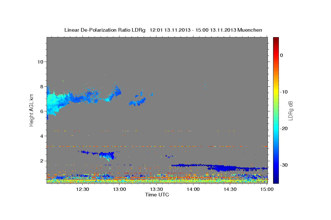The image size is (331, 220).
Task: Click the 'Height AGL km' axis label
Action: (32, 110)
